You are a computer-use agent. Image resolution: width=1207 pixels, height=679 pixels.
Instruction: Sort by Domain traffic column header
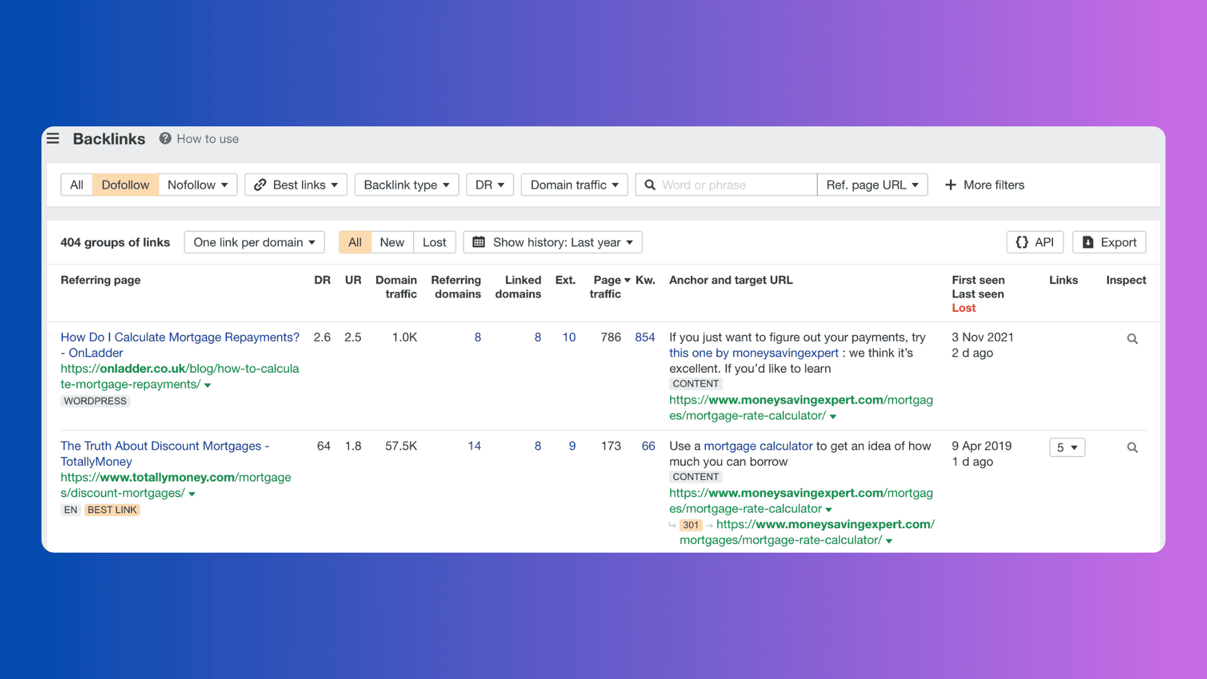pyautogui.click(x=396, y=287)
